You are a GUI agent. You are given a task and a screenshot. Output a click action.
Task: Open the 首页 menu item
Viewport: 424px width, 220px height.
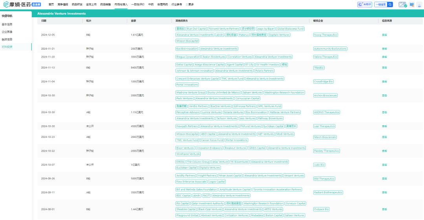[51, 5]
